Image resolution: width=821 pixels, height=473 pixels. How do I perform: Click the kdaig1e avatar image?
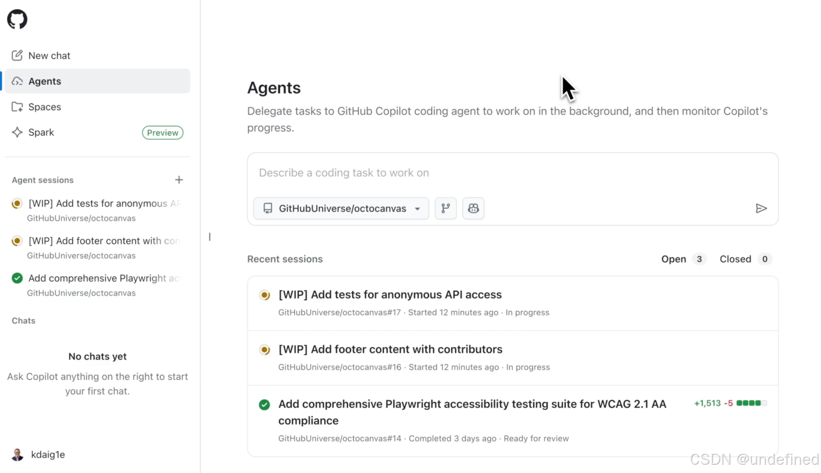18,455
